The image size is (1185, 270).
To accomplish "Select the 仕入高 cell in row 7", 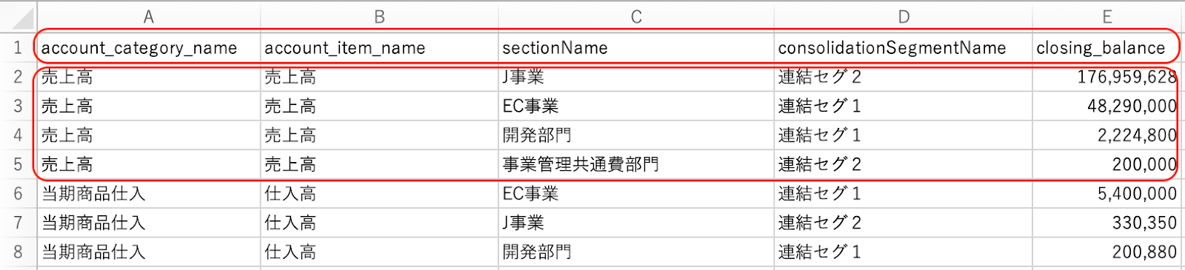I will pos(379,223).
